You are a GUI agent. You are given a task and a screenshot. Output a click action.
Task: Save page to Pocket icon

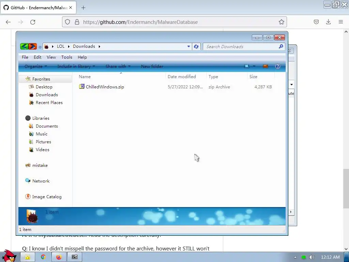(x=316, y=22)
